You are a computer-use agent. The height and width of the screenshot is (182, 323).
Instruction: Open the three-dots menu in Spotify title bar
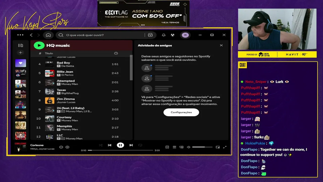tap(20, 35)
